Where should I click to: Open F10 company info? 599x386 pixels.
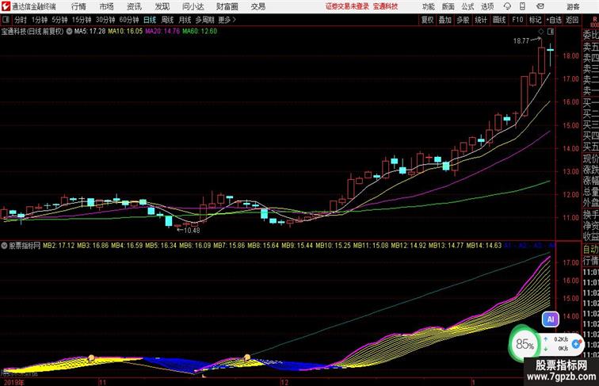pos(517,20)
